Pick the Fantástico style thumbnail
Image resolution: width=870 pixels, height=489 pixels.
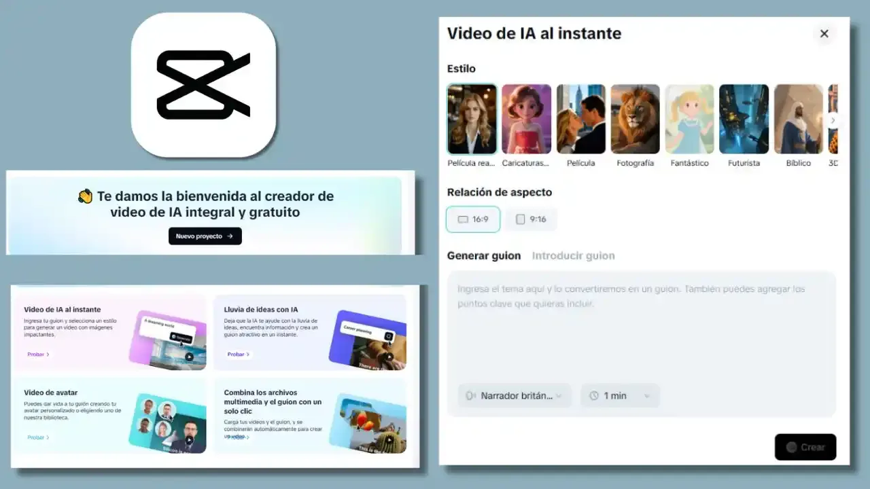689,120
